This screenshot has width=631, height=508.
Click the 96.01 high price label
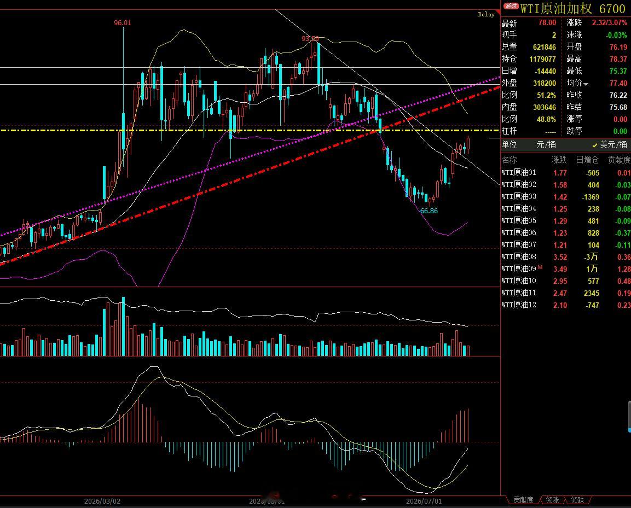click(x=123, y=23)
